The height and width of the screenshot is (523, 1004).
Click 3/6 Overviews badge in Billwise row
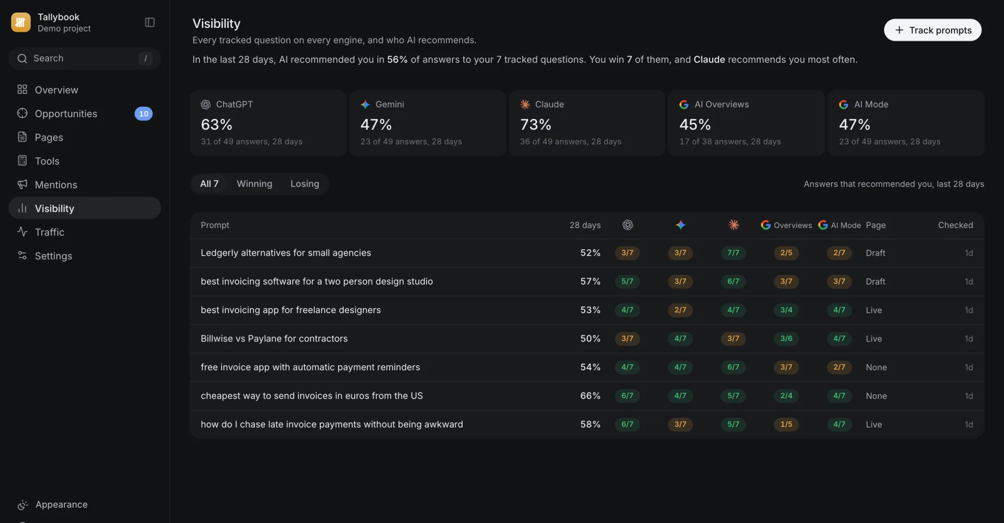(x=786, y=339)
